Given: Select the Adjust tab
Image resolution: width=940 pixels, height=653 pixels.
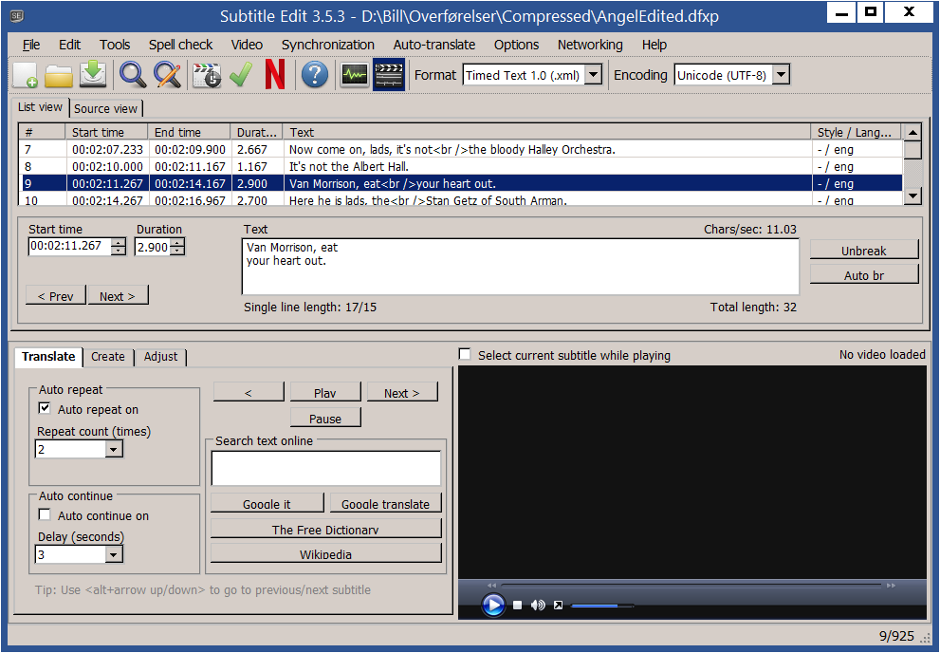Looking at the screenshot, I should click(160, 357).
